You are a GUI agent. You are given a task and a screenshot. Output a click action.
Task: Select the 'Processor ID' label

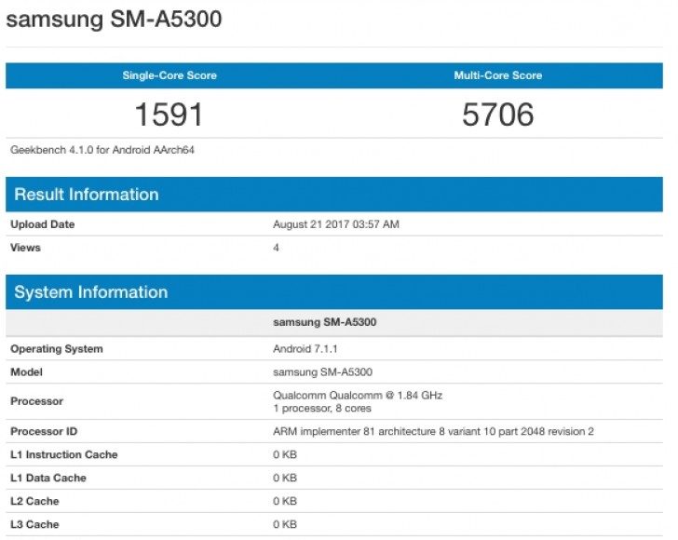pyautogui.click(x=44, y=431)
